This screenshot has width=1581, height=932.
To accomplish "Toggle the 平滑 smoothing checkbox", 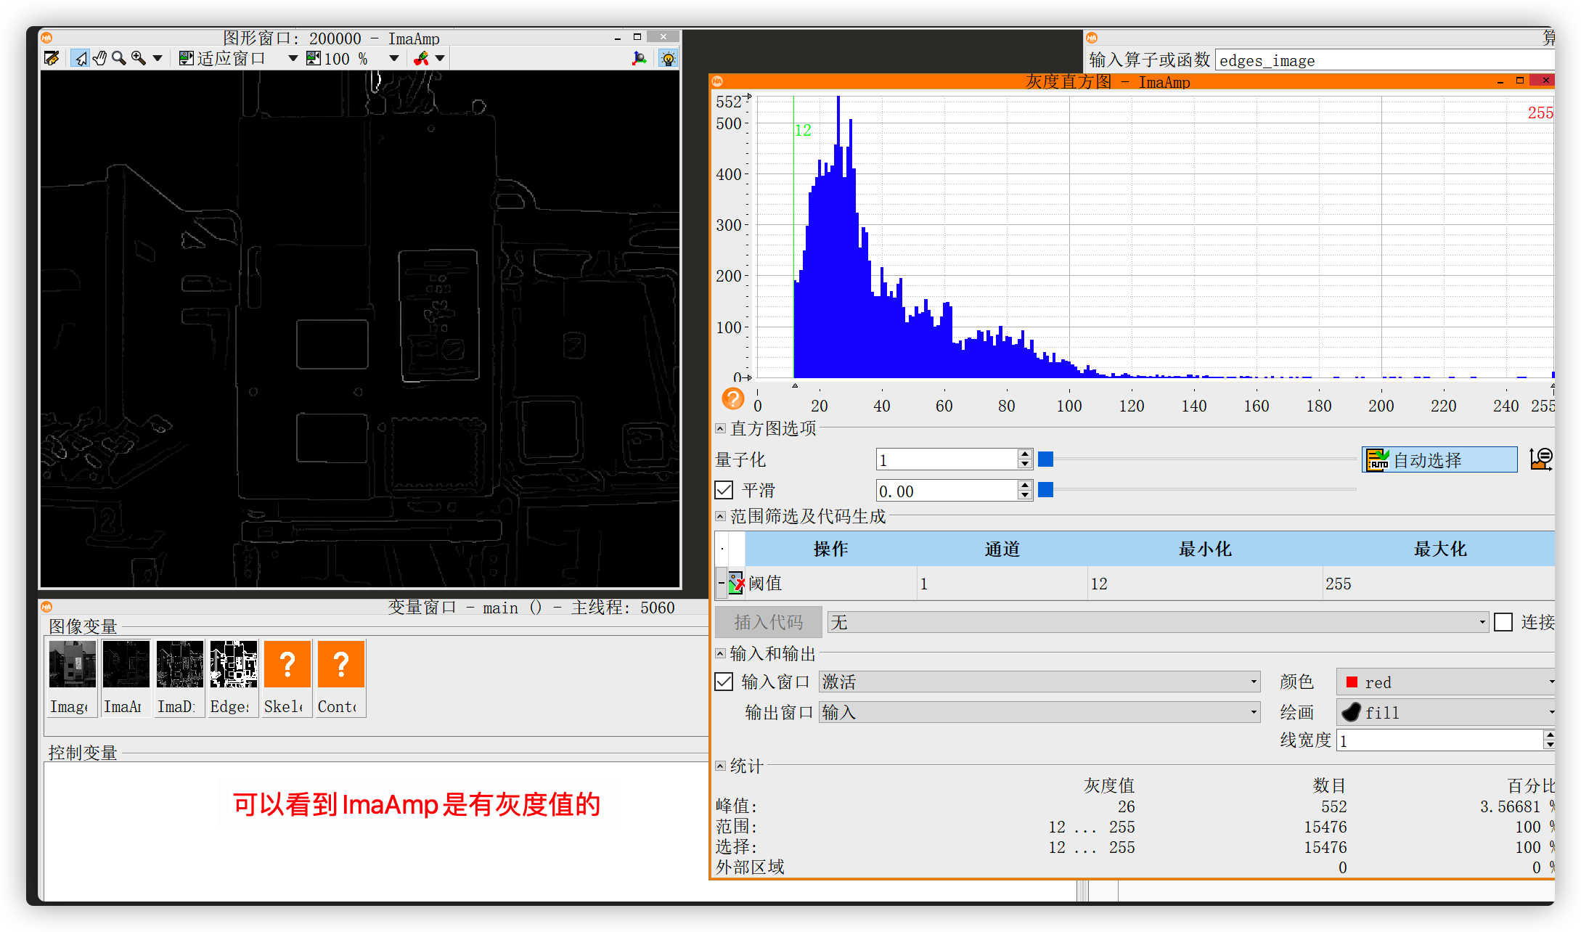I will (x=724, y=490).
